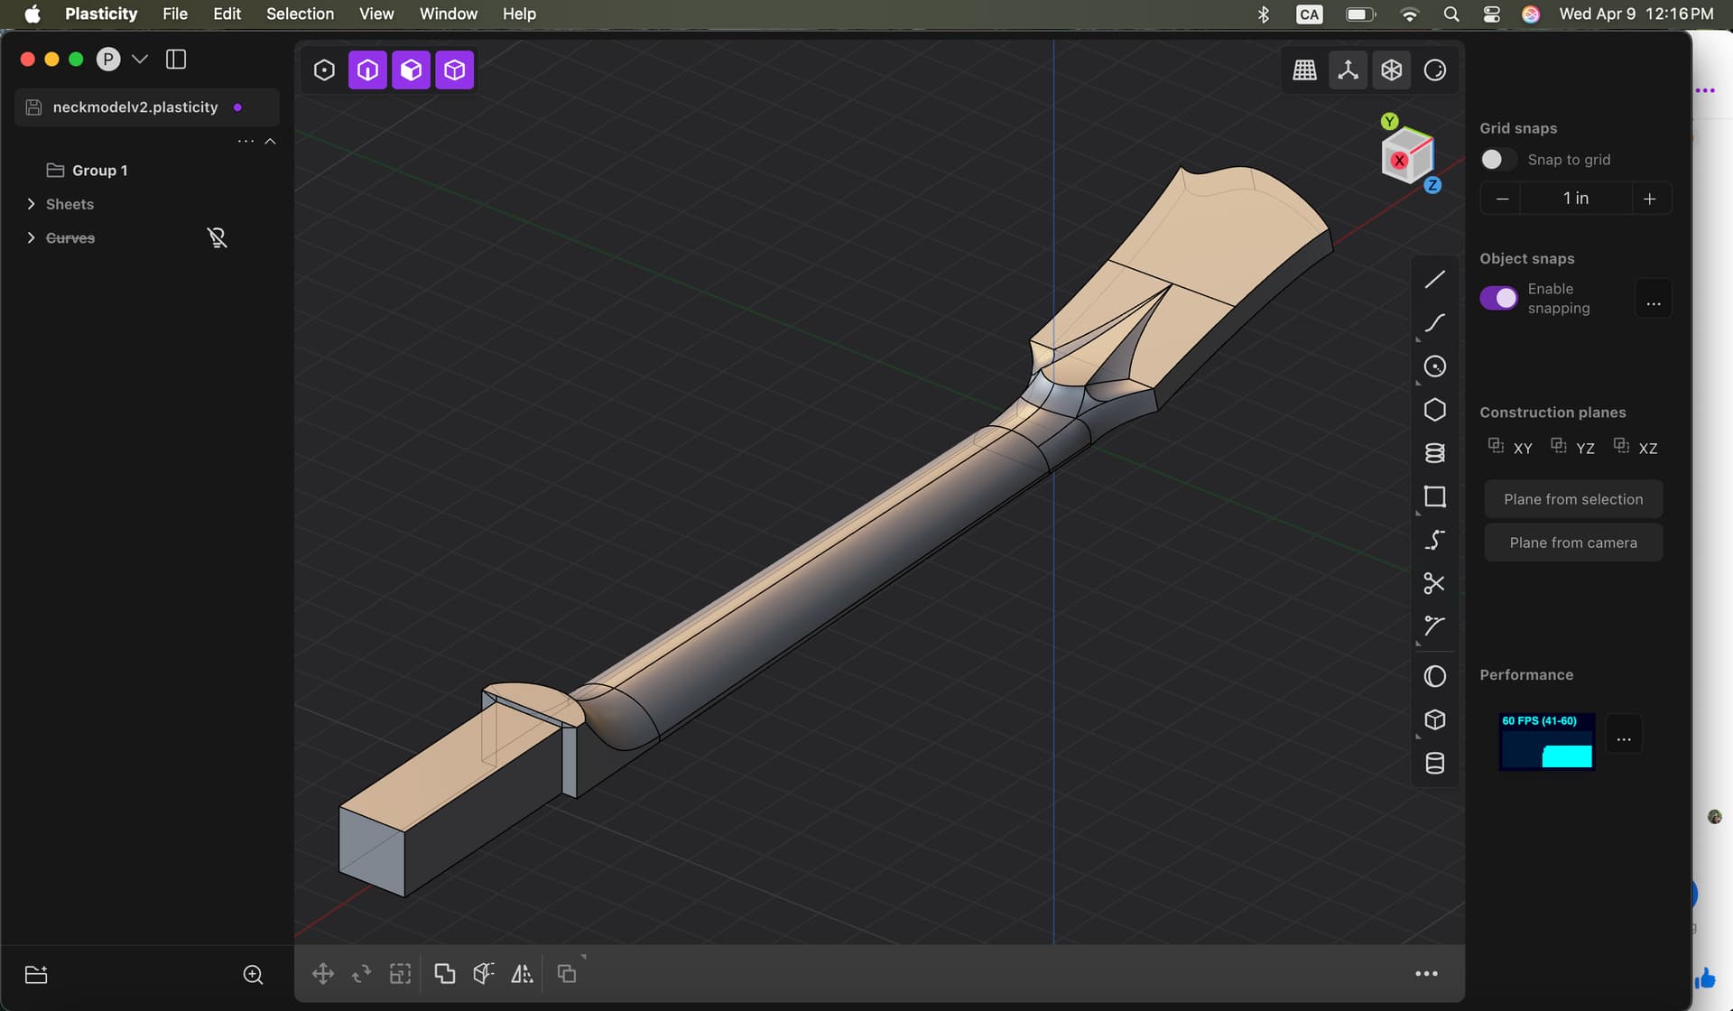Image resolution: width=1733 pixels, height=1011 pixels.
Task: Set the XY construction plane
Action: 1510,448
